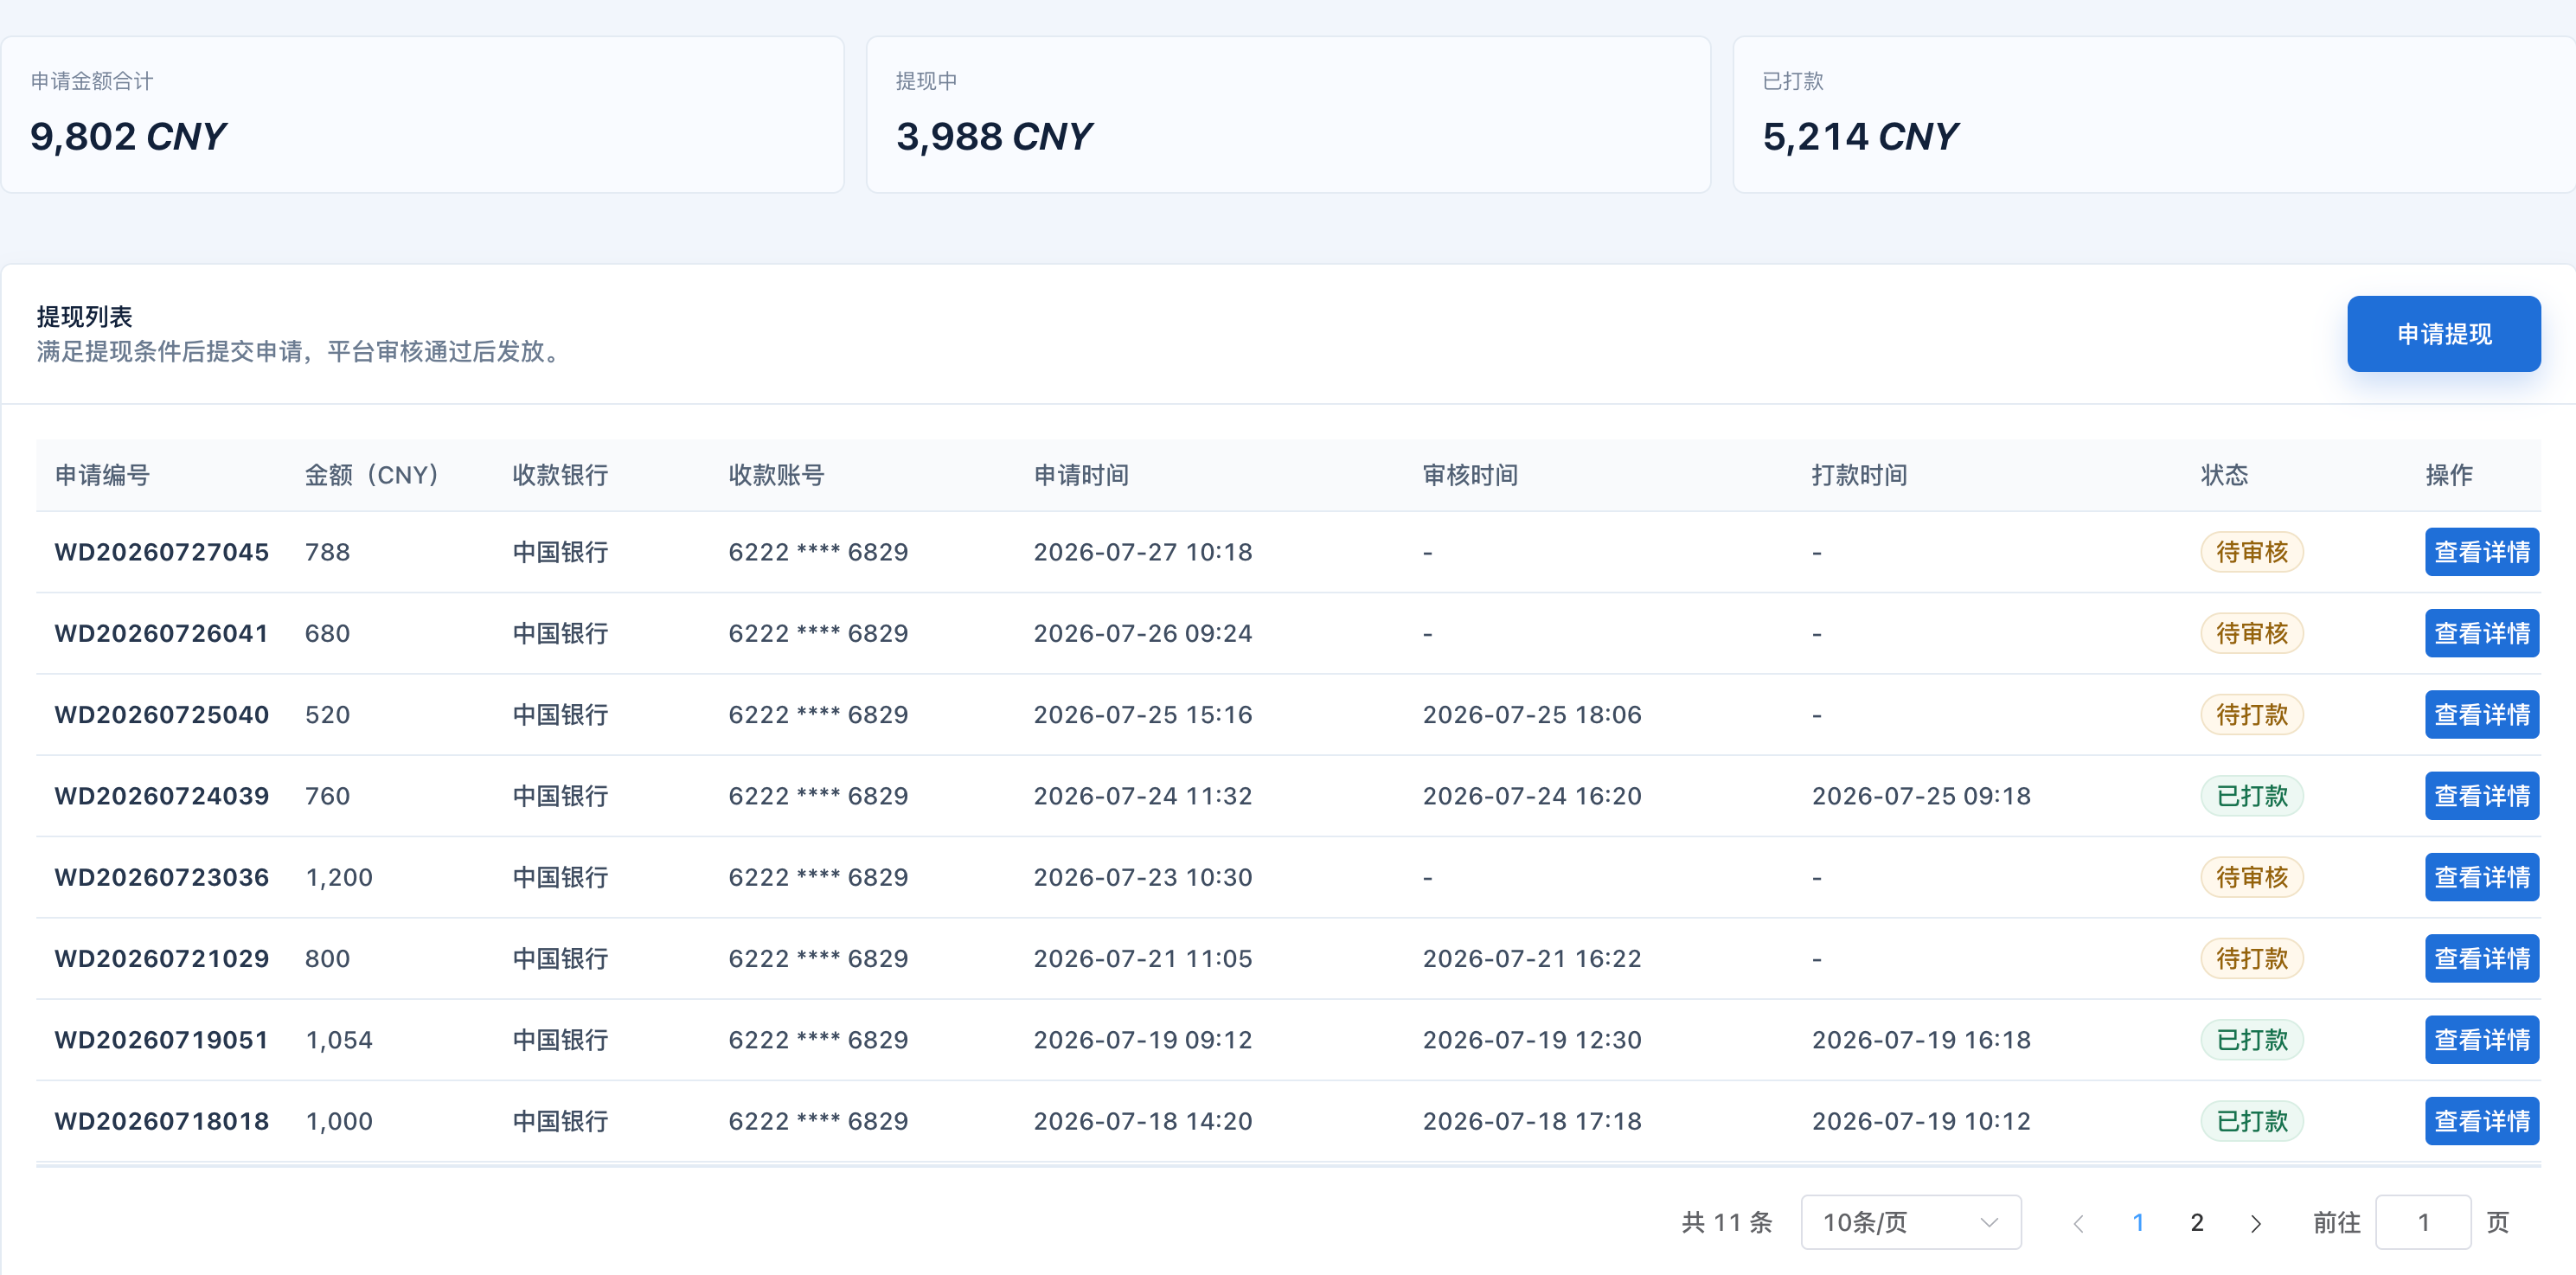
Task: Click the 打款时间 column header
Action: pyautogui.click(x=1859, y=475)
